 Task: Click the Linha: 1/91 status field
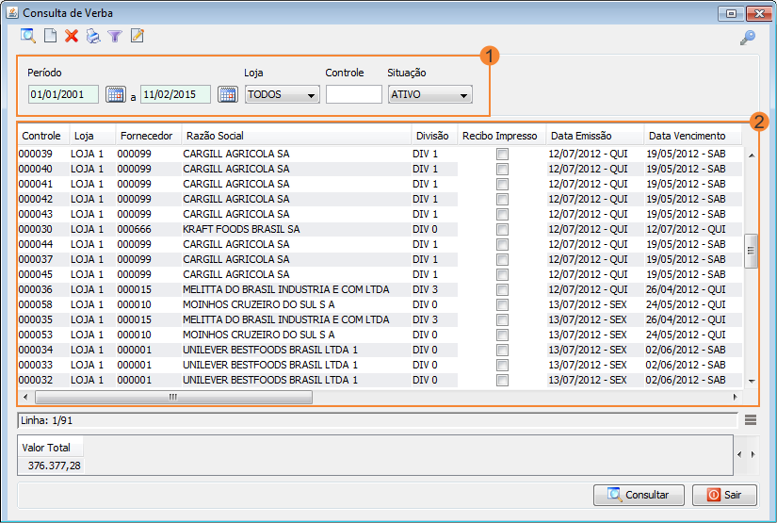[377, 420]
